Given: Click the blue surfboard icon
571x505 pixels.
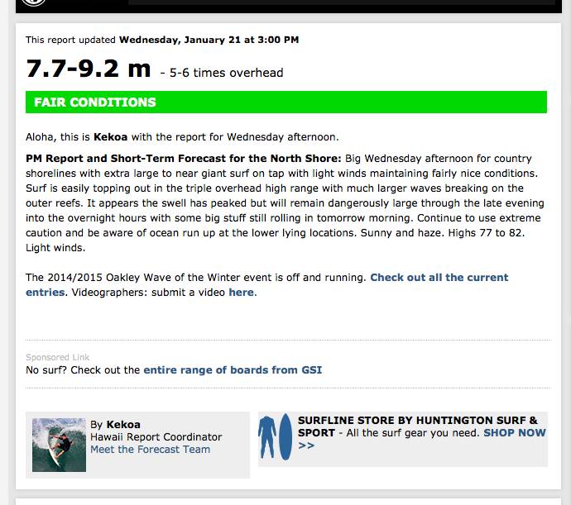Looking at the screenshot, I should tap(284, 437).
